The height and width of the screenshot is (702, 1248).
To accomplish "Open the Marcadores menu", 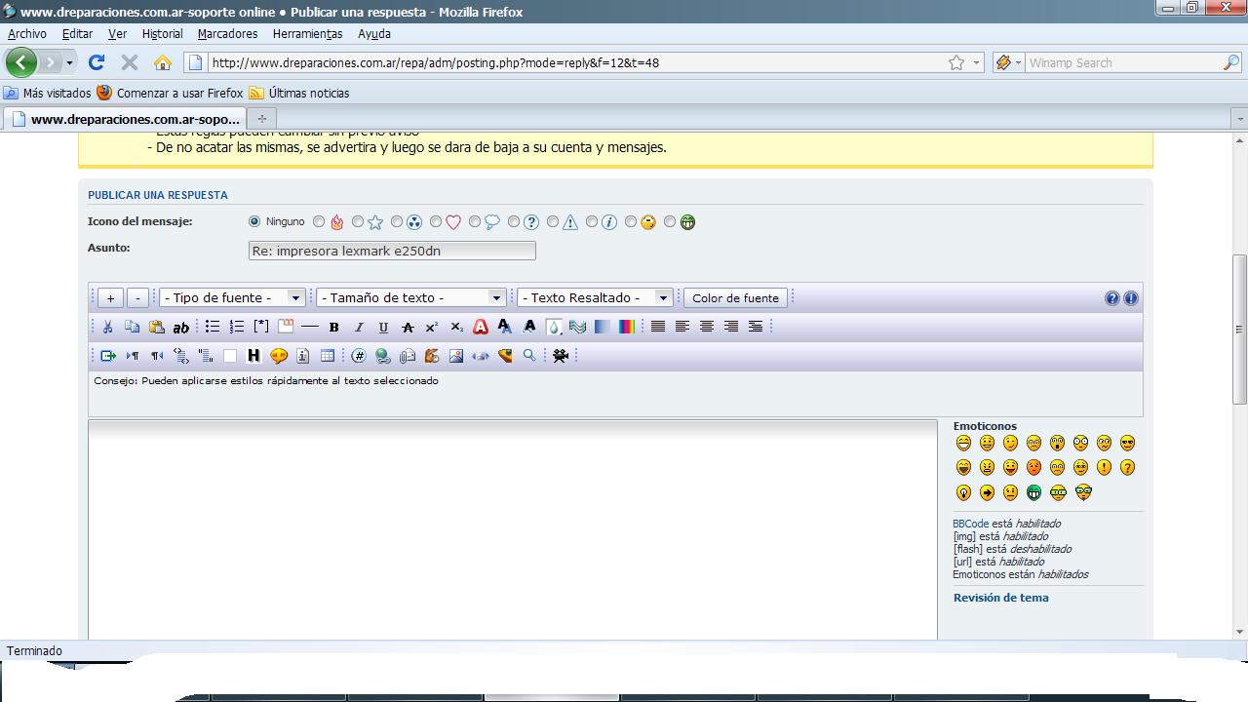I will pos(227,34).
